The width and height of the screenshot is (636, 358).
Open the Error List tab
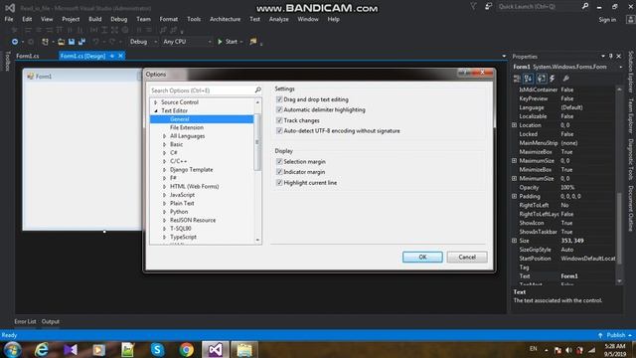point(25,321)
